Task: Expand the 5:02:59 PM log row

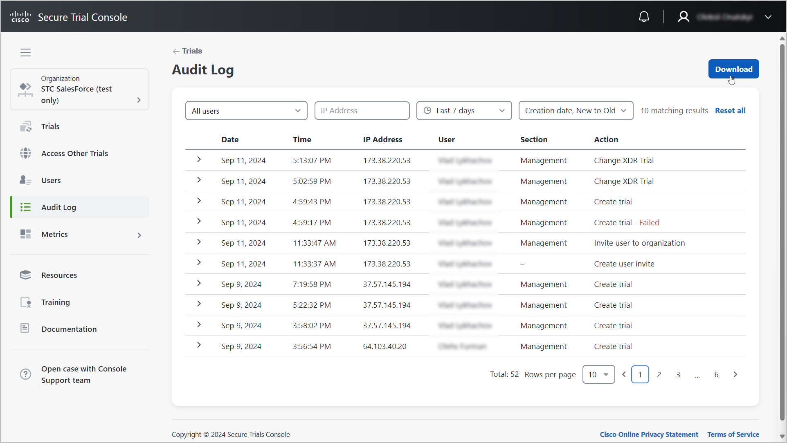Action: (199, 180)
